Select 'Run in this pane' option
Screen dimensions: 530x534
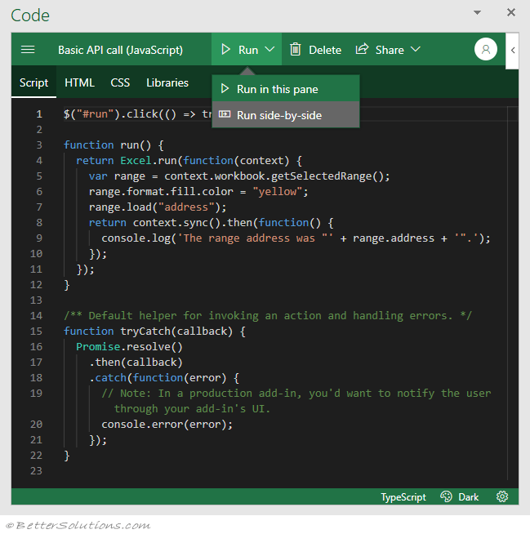pos(277,89)
